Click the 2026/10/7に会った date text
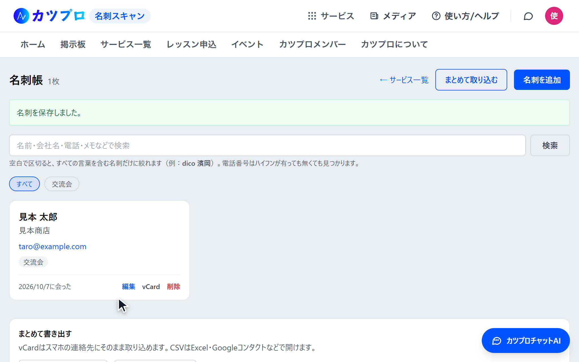The width and height of the screenshot is (579, 362). (45, 286)
